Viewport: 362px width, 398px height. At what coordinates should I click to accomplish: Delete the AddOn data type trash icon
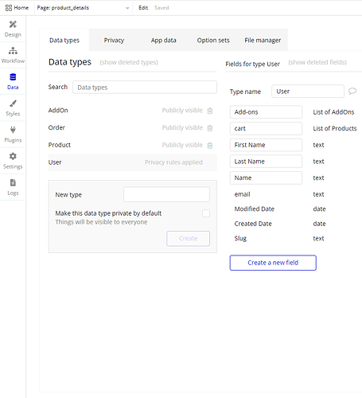coord(210,111)
